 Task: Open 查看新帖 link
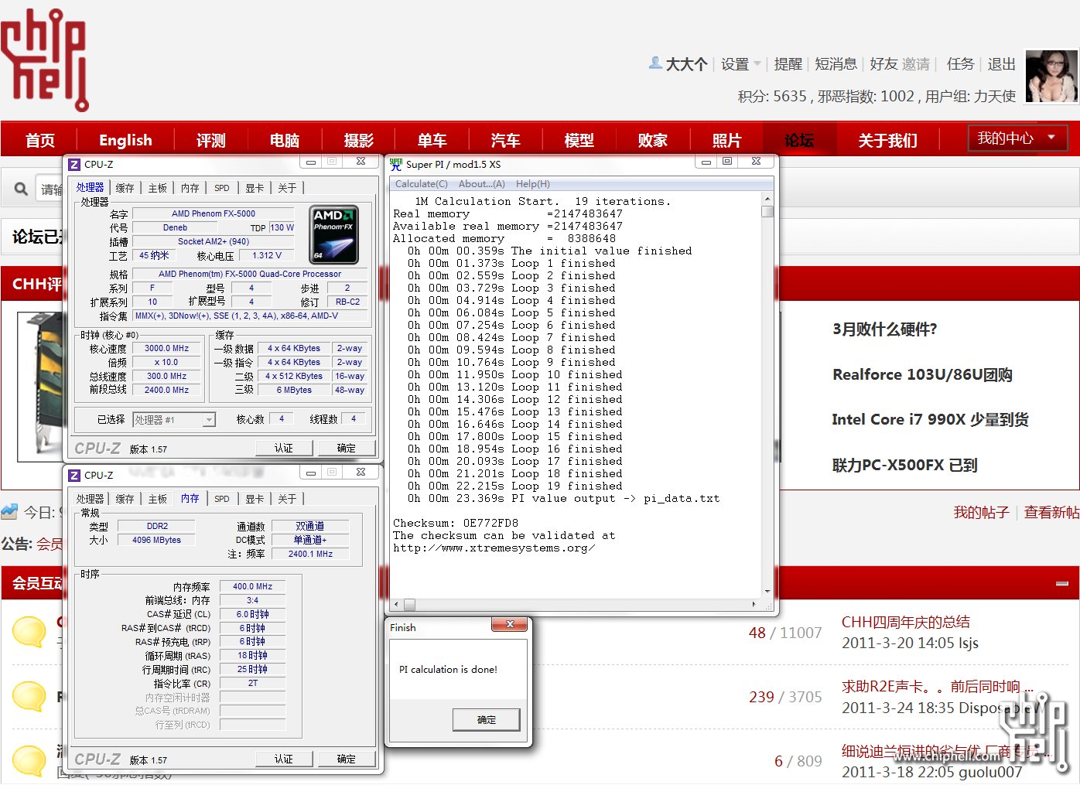(x=1051, y=512)
